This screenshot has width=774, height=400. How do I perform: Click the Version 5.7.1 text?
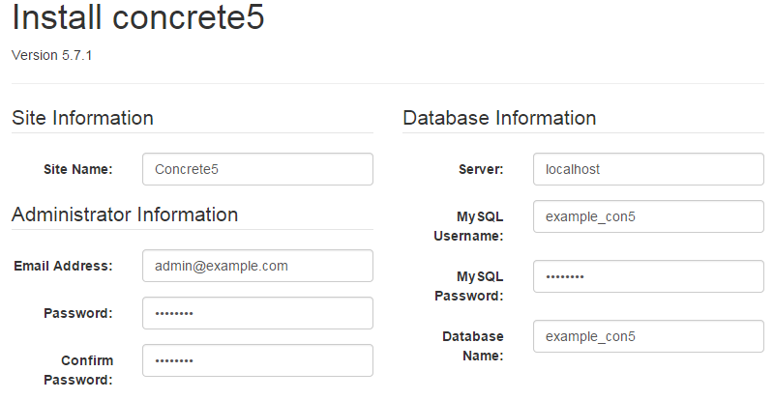click(x=52, y=55)
